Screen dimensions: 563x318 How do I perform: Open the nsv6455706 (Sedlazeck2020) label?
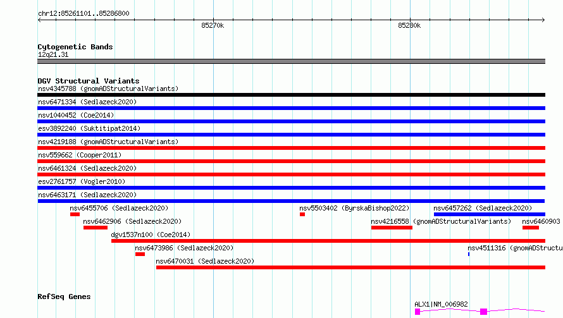tap(119, 208)
